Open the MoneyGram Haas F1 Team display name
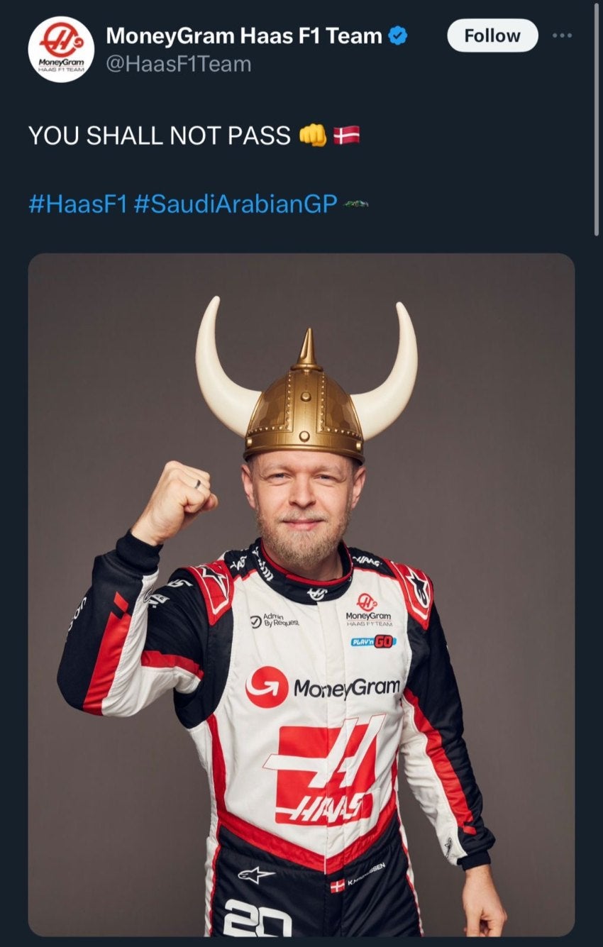 244,35
